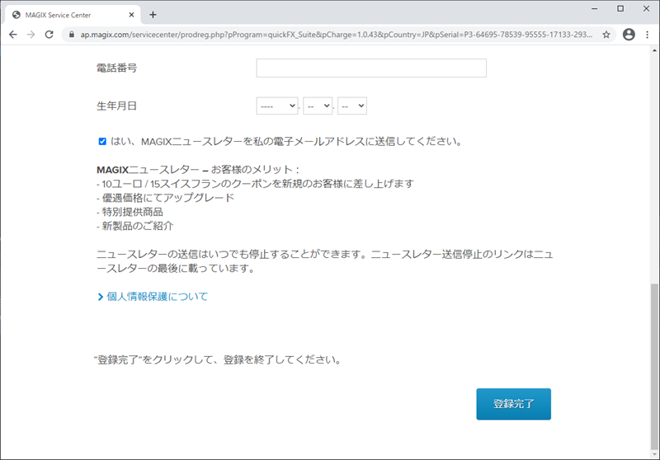Open the birth month dropdown
660x460 pixels.
coord(318,106)
